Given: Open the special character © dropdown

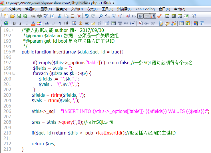Looking at the screenshot, I should coord(100,23).
